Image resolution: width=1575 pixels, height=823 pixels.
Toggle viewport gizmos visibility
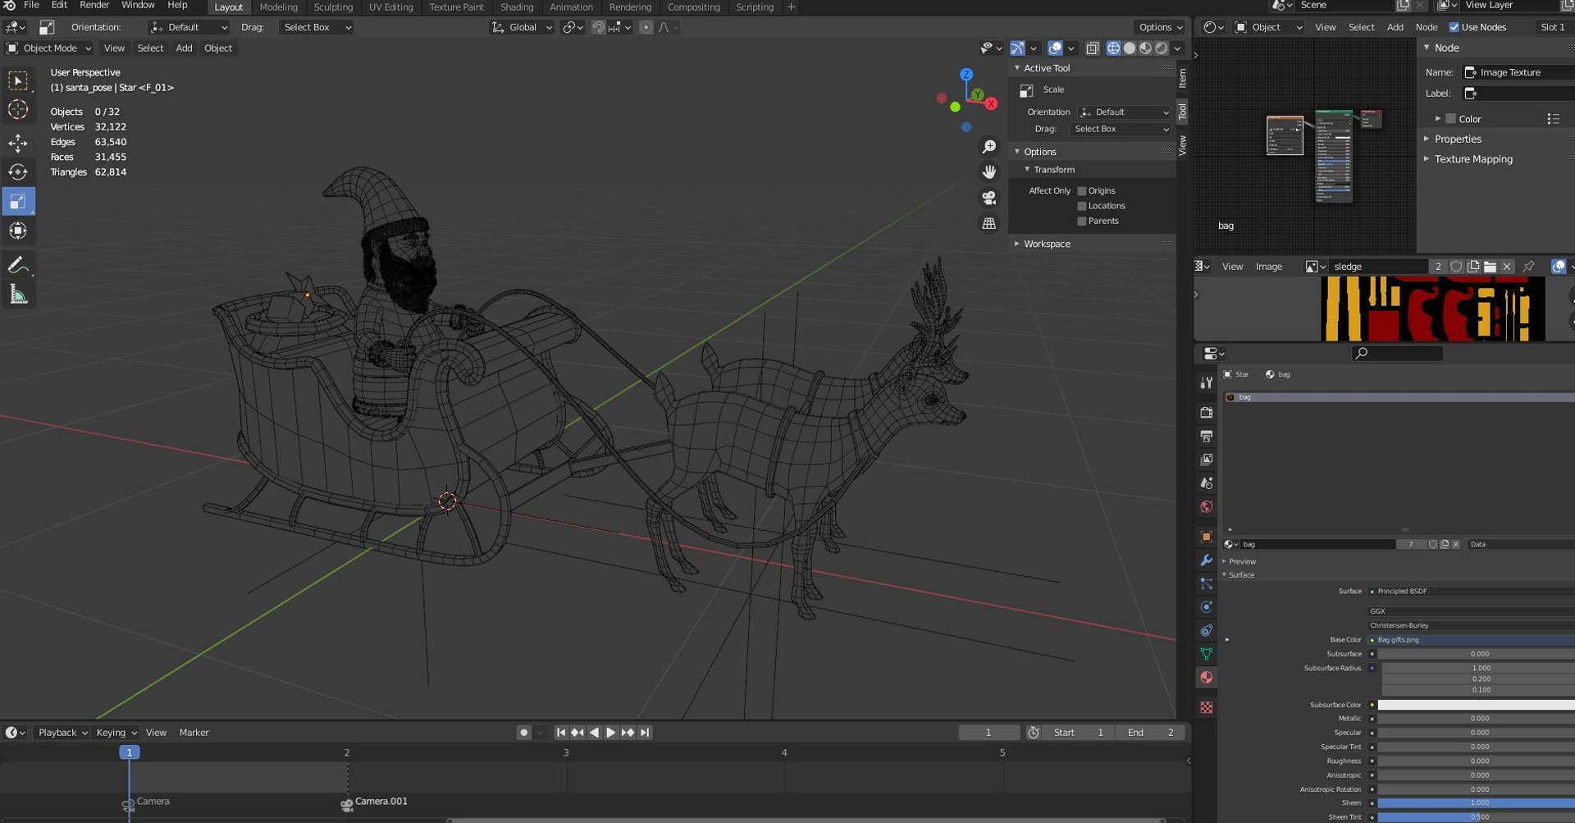[1017, 48]
